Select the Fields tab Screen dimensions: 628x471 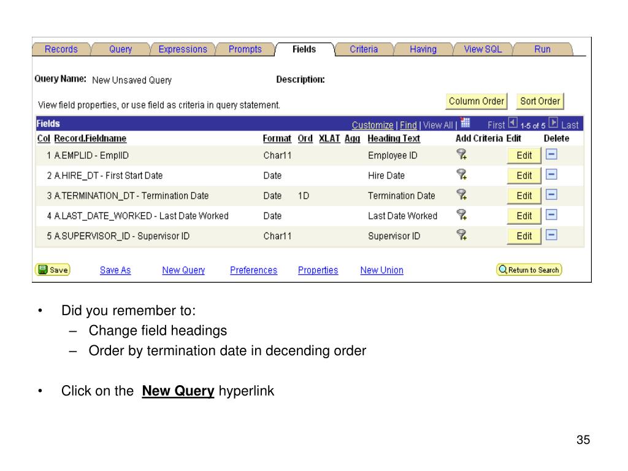click(304, 49)
